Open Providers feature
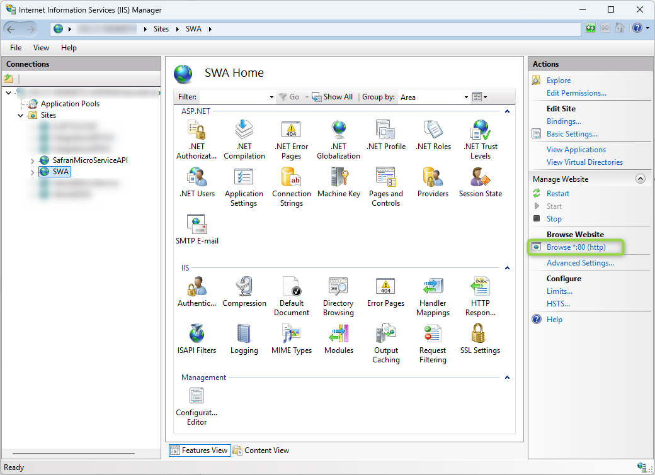Image resolution: width=655 pixels, height=475 pixels. click(x=433, y=182)
